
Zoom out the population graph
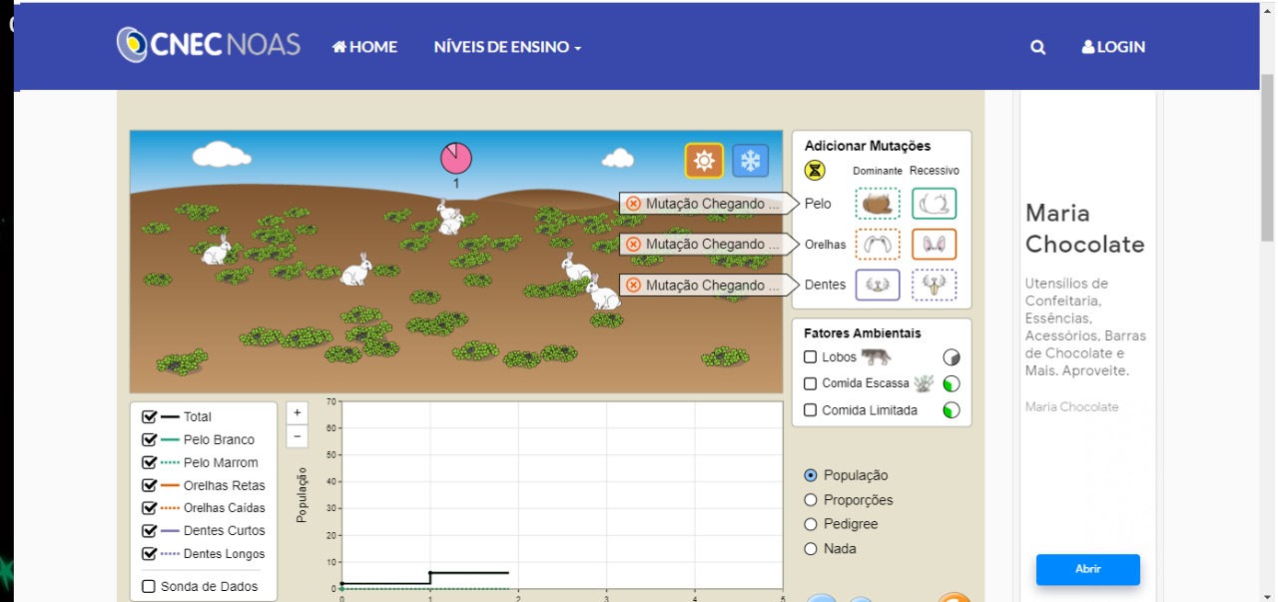tap(297, 436)
